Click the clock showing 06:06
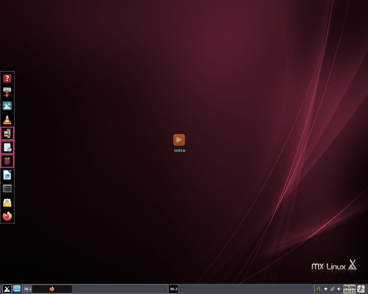The image size is (368, 294). click(349, 289)
